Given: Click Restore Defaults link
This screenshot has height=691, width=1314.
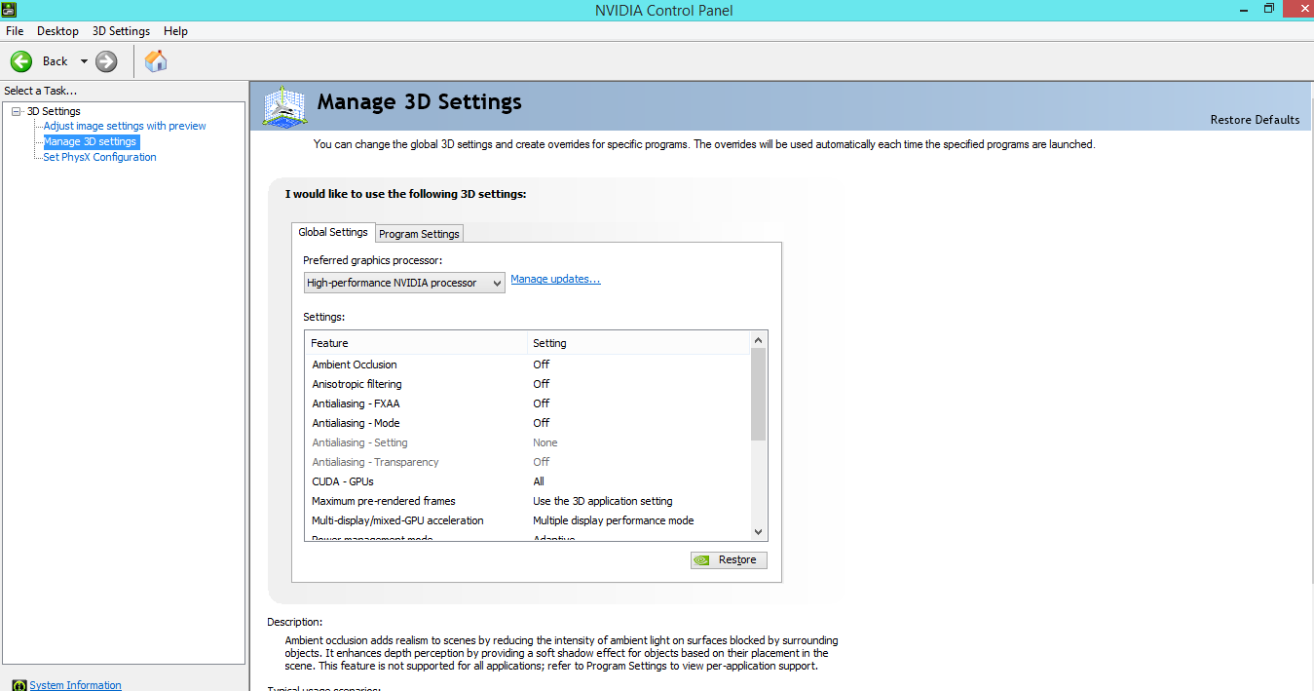Looking at the screenshot, I should [1255, 120].
